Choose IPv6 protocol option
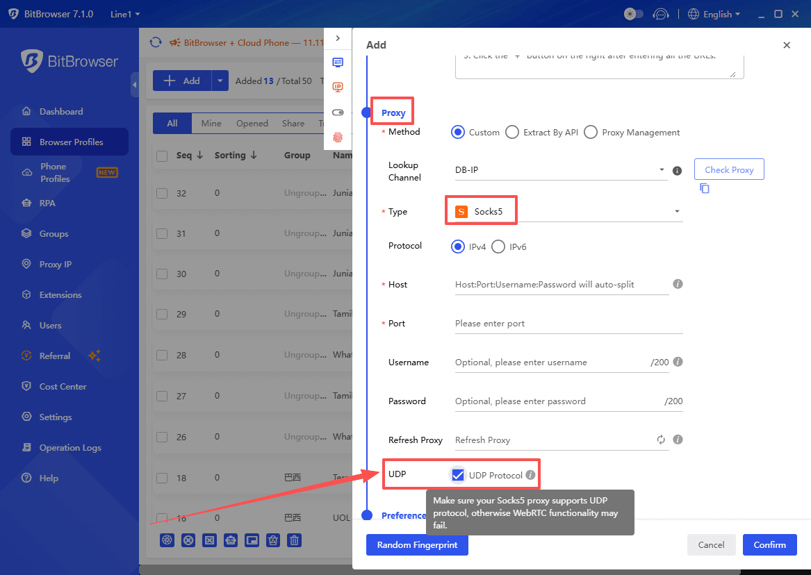This screenshot has width=811, height=575. (x=498, y=247)
